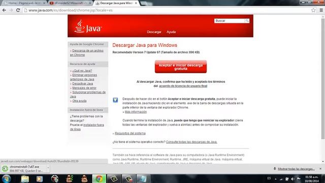The width and height of the screenshot is (325, 183).
Task: Click the page vertical scrollbar
Action: 323,79
